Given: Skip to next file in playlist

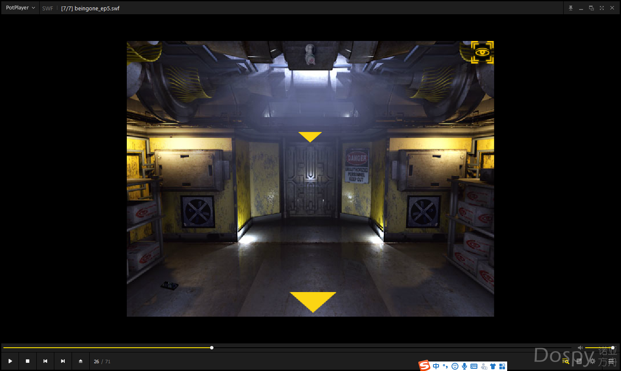Looking at the screenshot, I should point(63,361).
